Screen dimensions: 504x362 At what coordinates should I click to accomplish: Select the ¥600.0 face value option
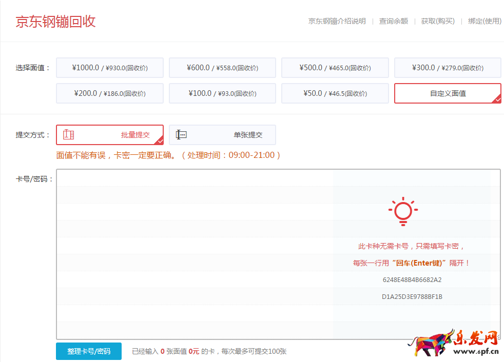pos(222,68)
